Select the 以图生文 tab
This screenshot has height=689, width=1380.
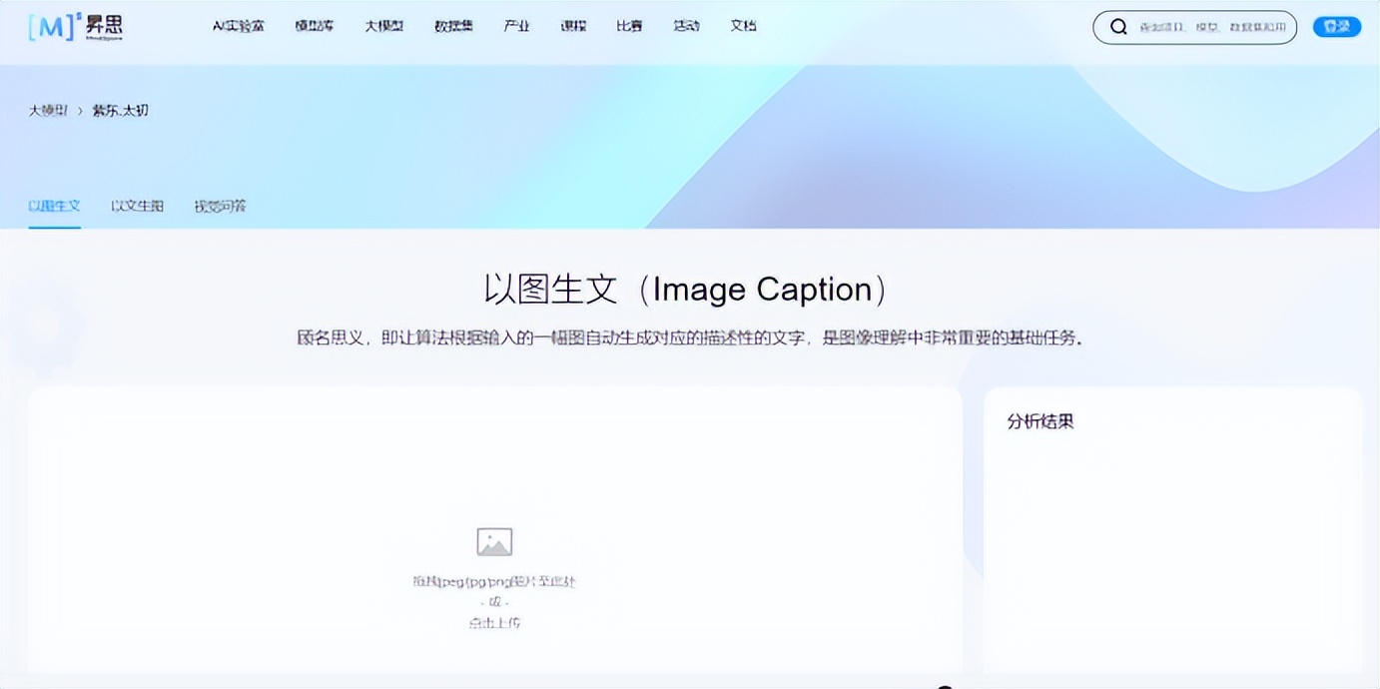coord(54,206)
